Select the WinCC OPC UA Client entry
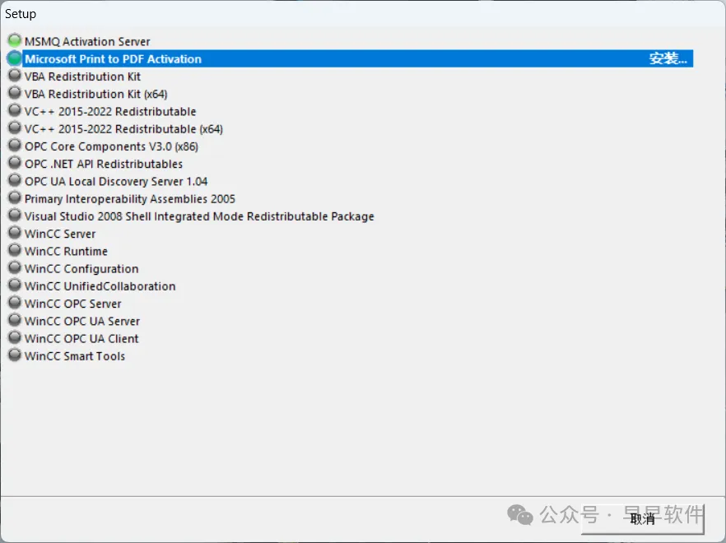 click(x=81, y=339)
